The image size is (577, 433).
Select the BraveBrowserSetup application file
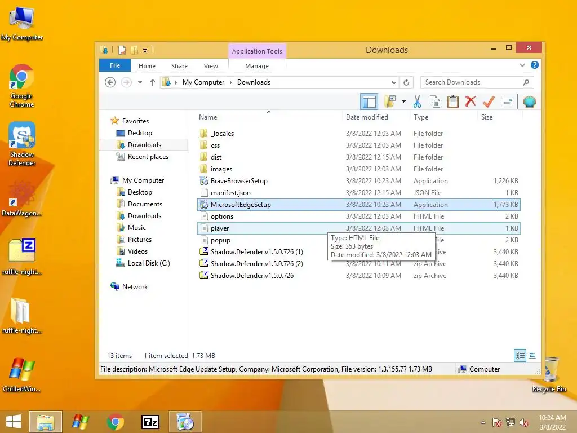(x=358, y=181)
